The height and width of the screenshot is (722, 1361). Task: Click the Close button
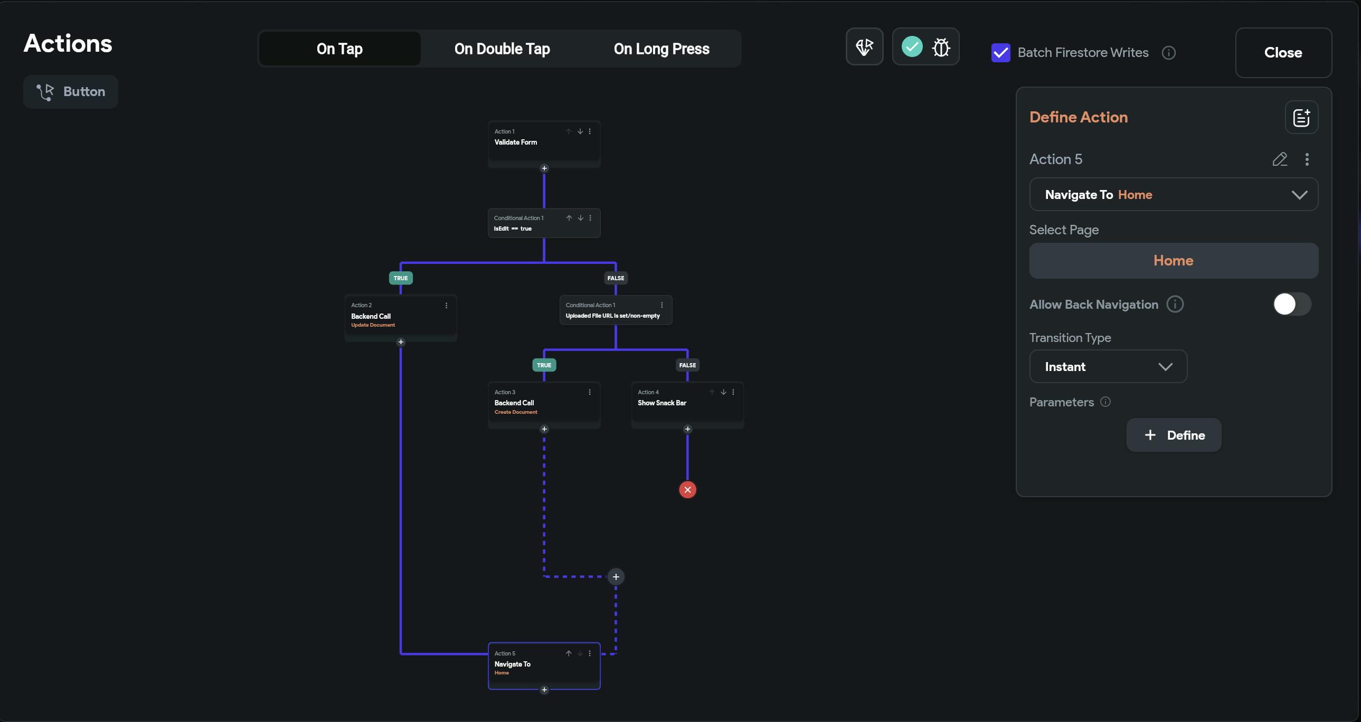[1282, 53]
